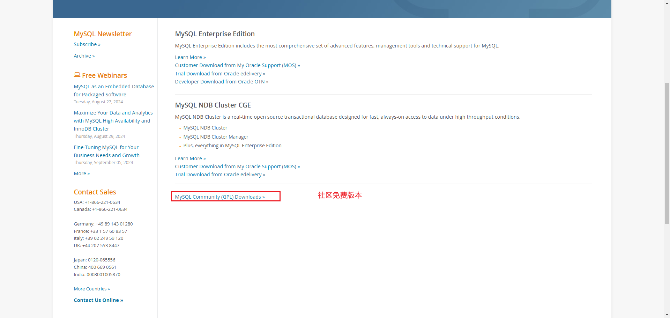Open NDB Cluster Customer Download from MOS
Screen dimensions: 670x318
click(x=237, y=167)
